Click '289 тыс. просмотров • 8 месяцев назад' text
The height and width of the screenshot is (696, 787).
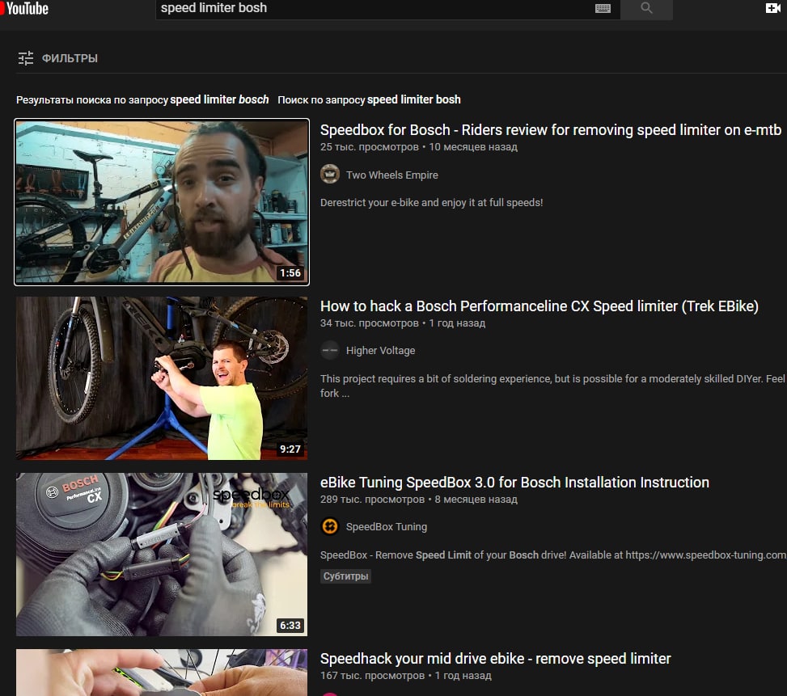(419, 500)
